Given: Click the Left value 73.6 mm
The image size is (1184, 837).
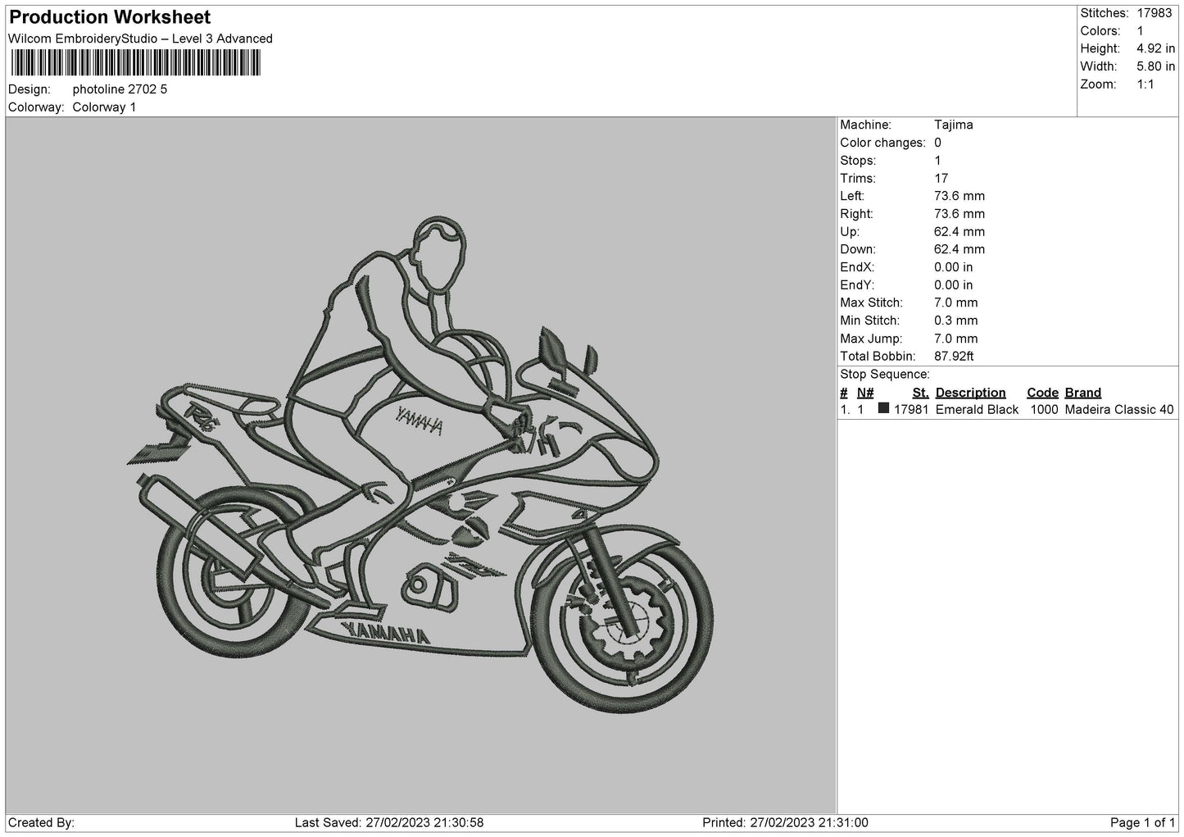Looking at the screenshot, I should point(959,196).
